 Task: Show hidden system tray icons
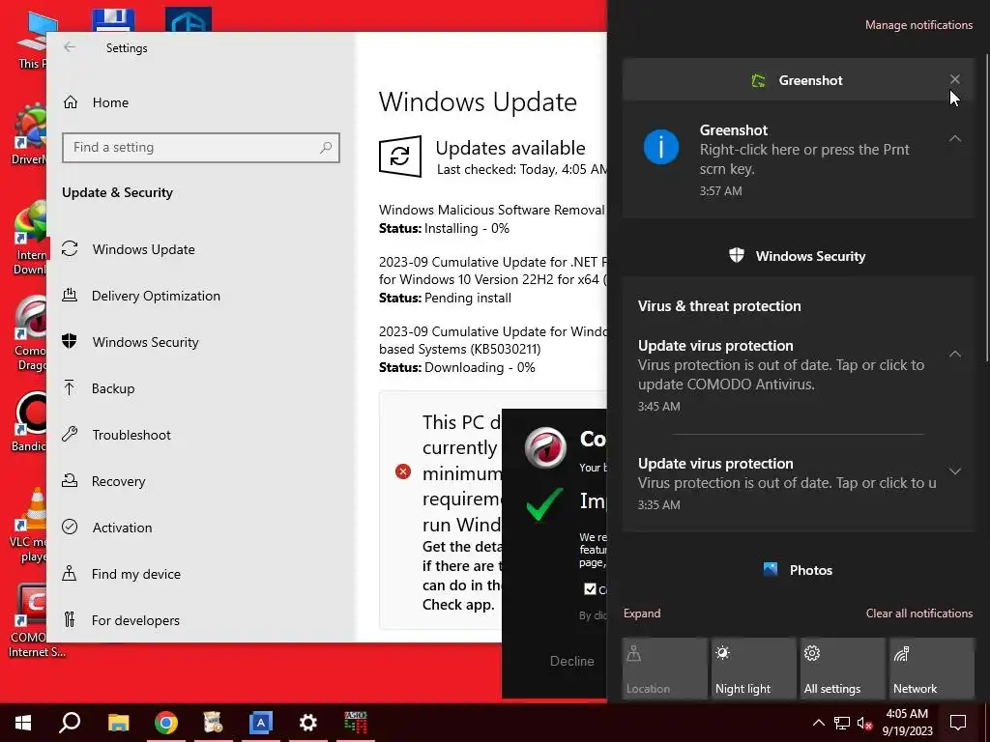(x=818, y=723)
